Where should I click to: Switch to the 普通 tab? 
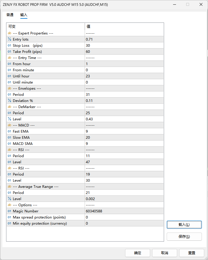pyautogui.click(x=10, y=15)
